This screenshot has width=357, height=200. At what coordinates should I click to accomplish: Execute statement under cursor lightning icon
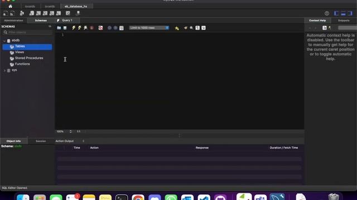tap(79, 28)
